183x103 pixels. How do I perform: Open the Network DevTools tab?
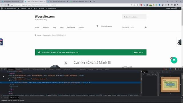(58, 69)
